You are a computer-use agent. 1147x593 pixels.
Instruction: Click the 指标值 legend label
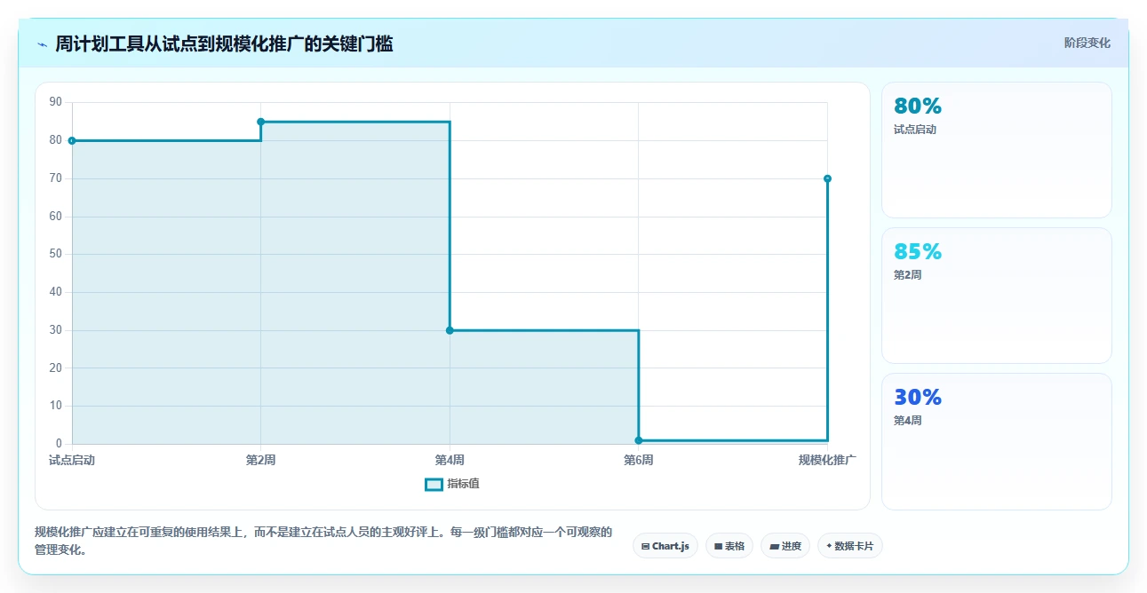463,484
